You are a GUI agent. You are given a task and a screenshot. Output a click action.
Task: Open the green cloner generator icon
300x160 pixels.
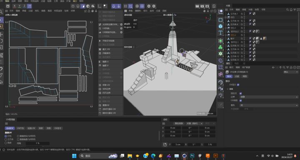coord(220,47)
